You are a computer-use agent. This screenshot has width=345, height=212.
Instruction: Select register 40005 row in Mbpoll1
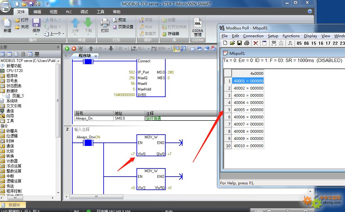(x=248, y=110)
